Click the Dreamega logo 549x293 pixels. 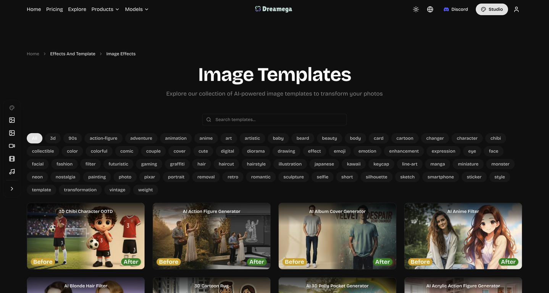pos(274,9)
